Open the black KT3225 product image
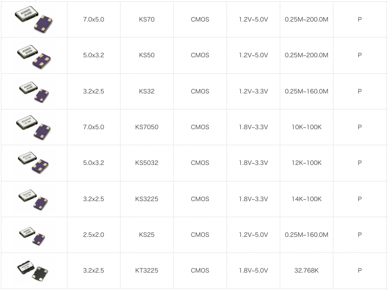 33,271
